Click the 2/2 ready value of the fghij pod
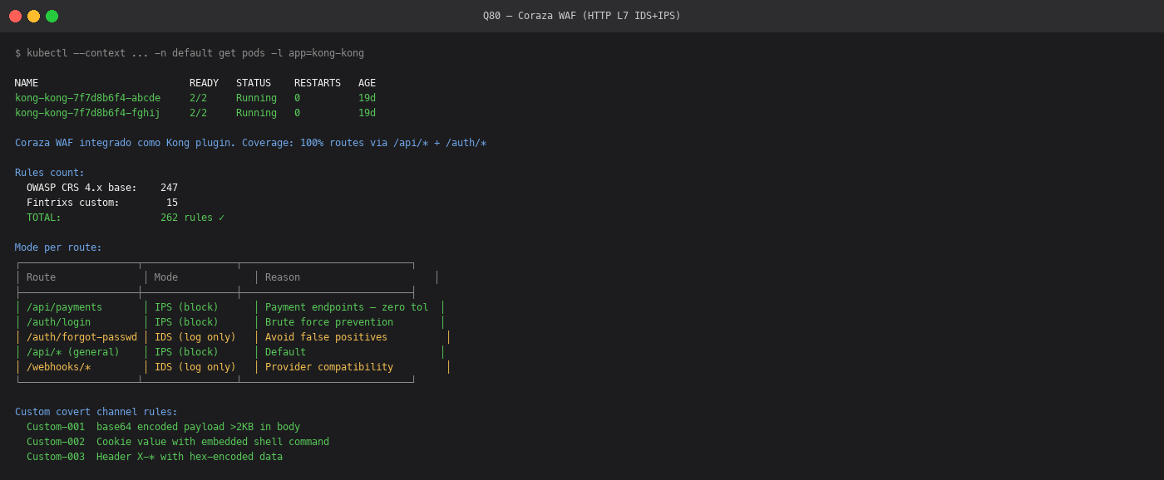 [x=198, y=113]
